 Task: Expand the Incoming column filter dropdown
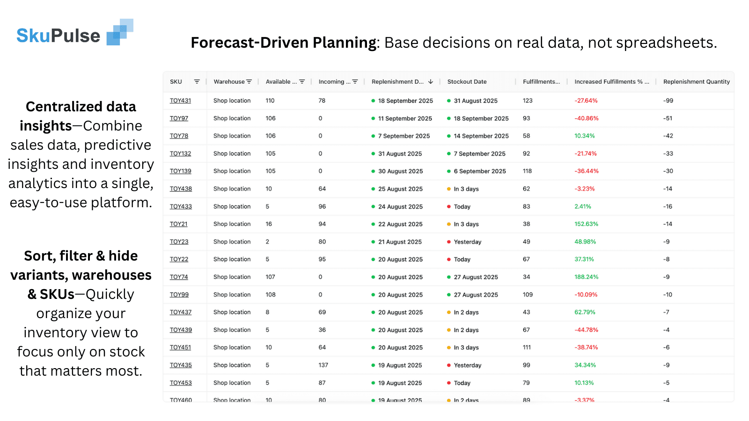(355, 81)
